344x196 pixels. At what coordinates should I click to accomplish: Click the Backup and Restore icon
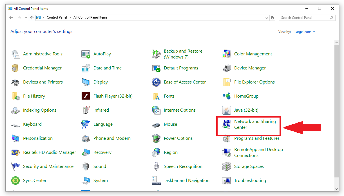pyautogui.click(x=156, y=54)
